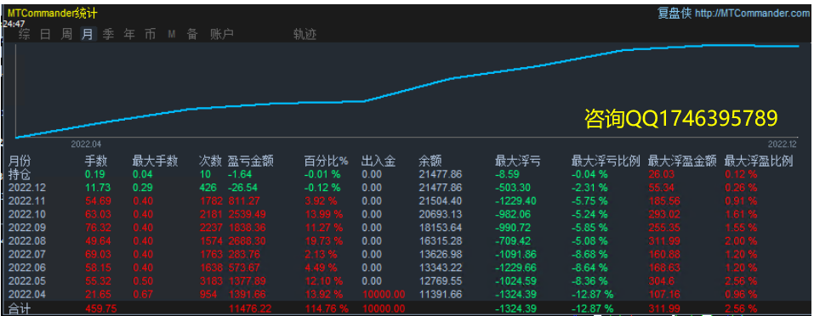Click the 最大浮亏比例 column header
This screenshot has height=316, width=814.
click(x=606, y=161)
